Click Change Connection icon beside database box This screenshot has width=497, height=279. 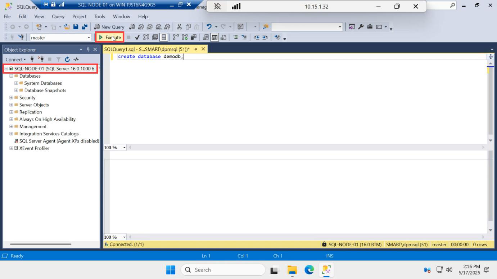pos(21,37)
